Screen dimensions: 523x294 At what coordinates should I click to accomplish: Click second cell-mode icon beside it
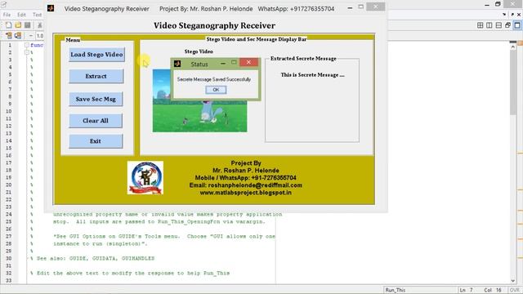(x=18, y=35)
